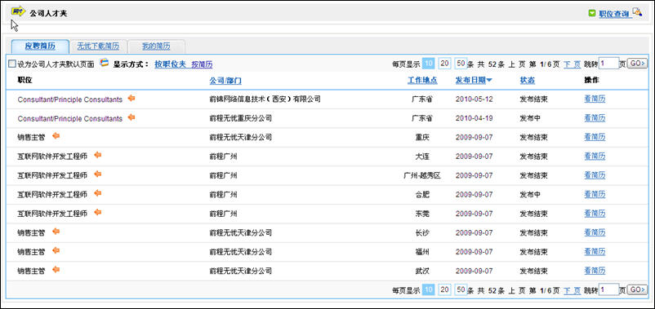
Task: Click 互联网软件开发工程师 in the 合肥 row
Action: point(52,195)
